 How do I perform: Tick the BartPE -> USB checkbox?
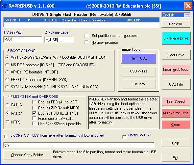[124, 137]
